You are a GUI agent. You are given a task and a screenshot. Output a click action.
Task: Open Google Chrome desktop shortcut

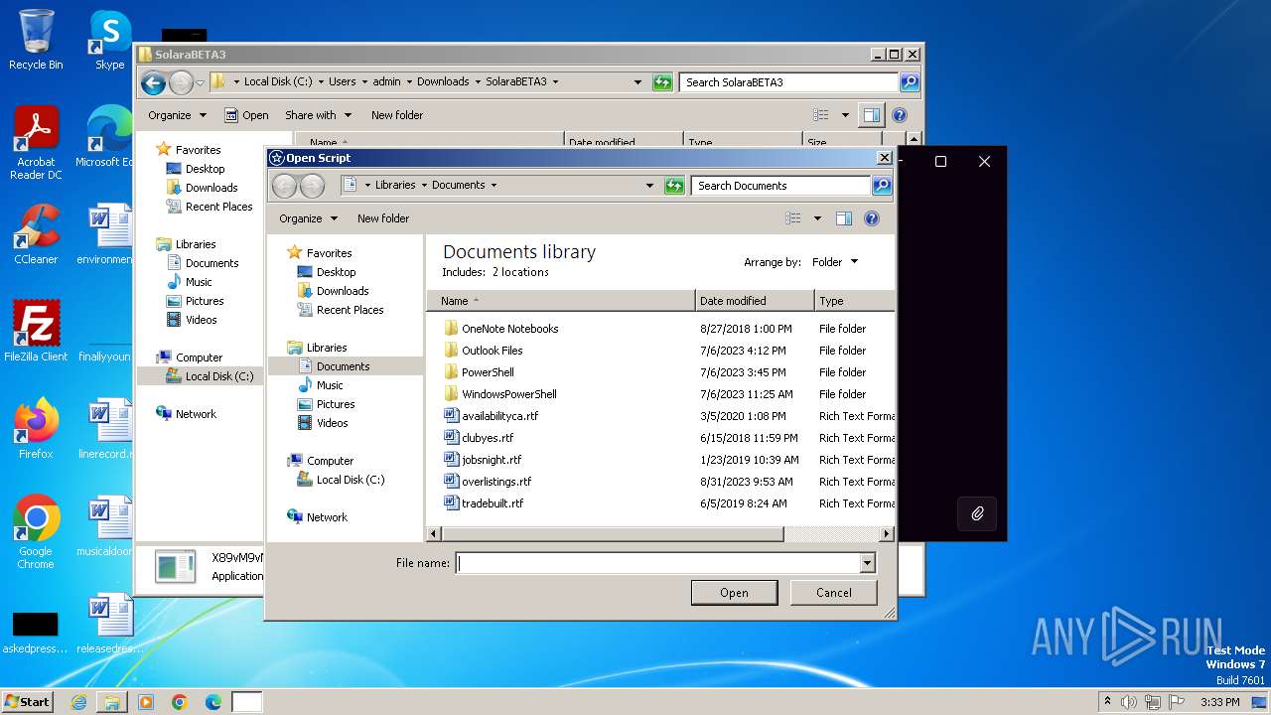(36, 531)
